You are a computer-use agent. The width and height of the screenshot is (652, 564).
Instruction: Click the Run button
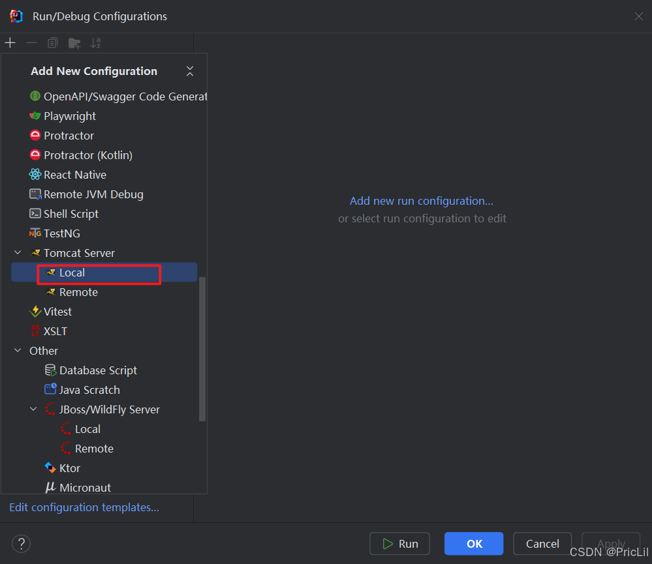[399, 543]
